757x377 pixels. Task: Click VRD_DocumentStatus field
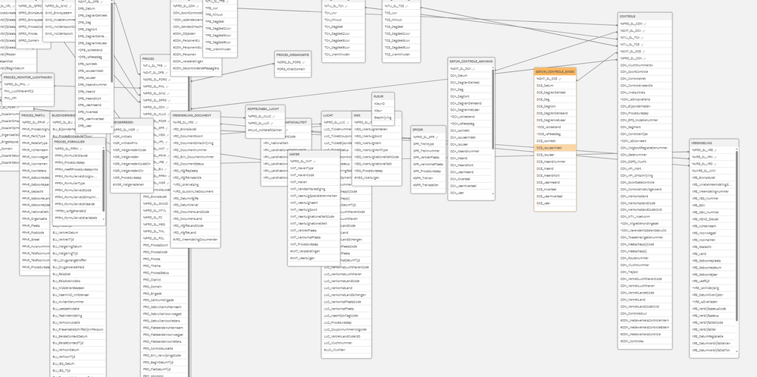click(x=195, y=164)
